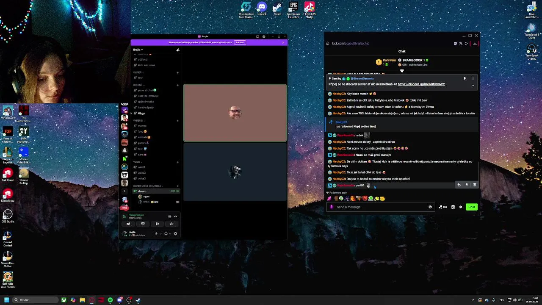Collapse the Kick leaderboard arrow below Karrwein
The width and height of the screenshot is (542, 305).
coord(402,71)
